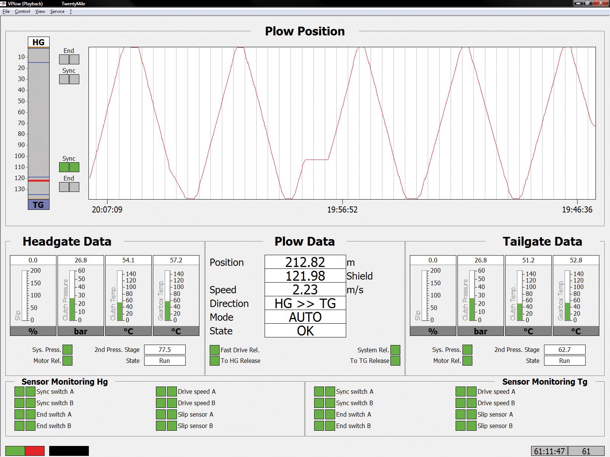Screen dimensions: 610x457
Task: Click the Headgate Gearbox Temp. value 57.2
Action: pos(176,260)
